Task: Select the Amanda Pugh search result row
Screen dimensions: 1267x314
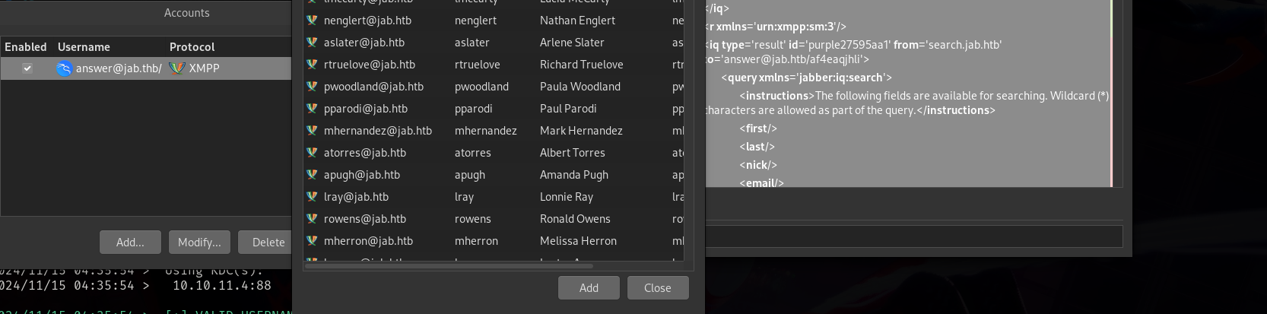Action: [x=573, y=175]
